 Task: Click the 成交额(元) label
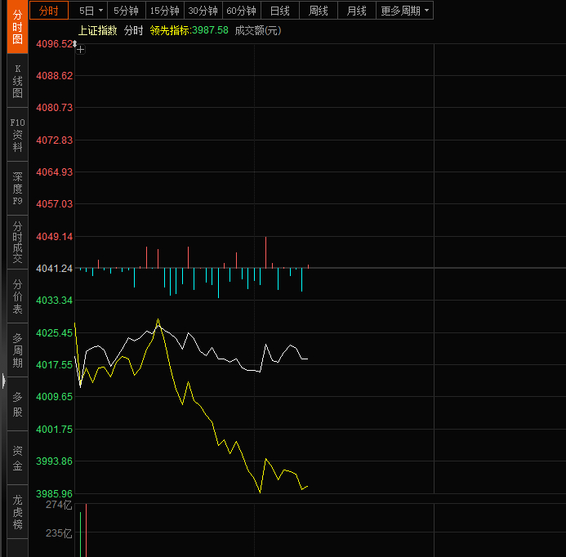coord(258,31)
